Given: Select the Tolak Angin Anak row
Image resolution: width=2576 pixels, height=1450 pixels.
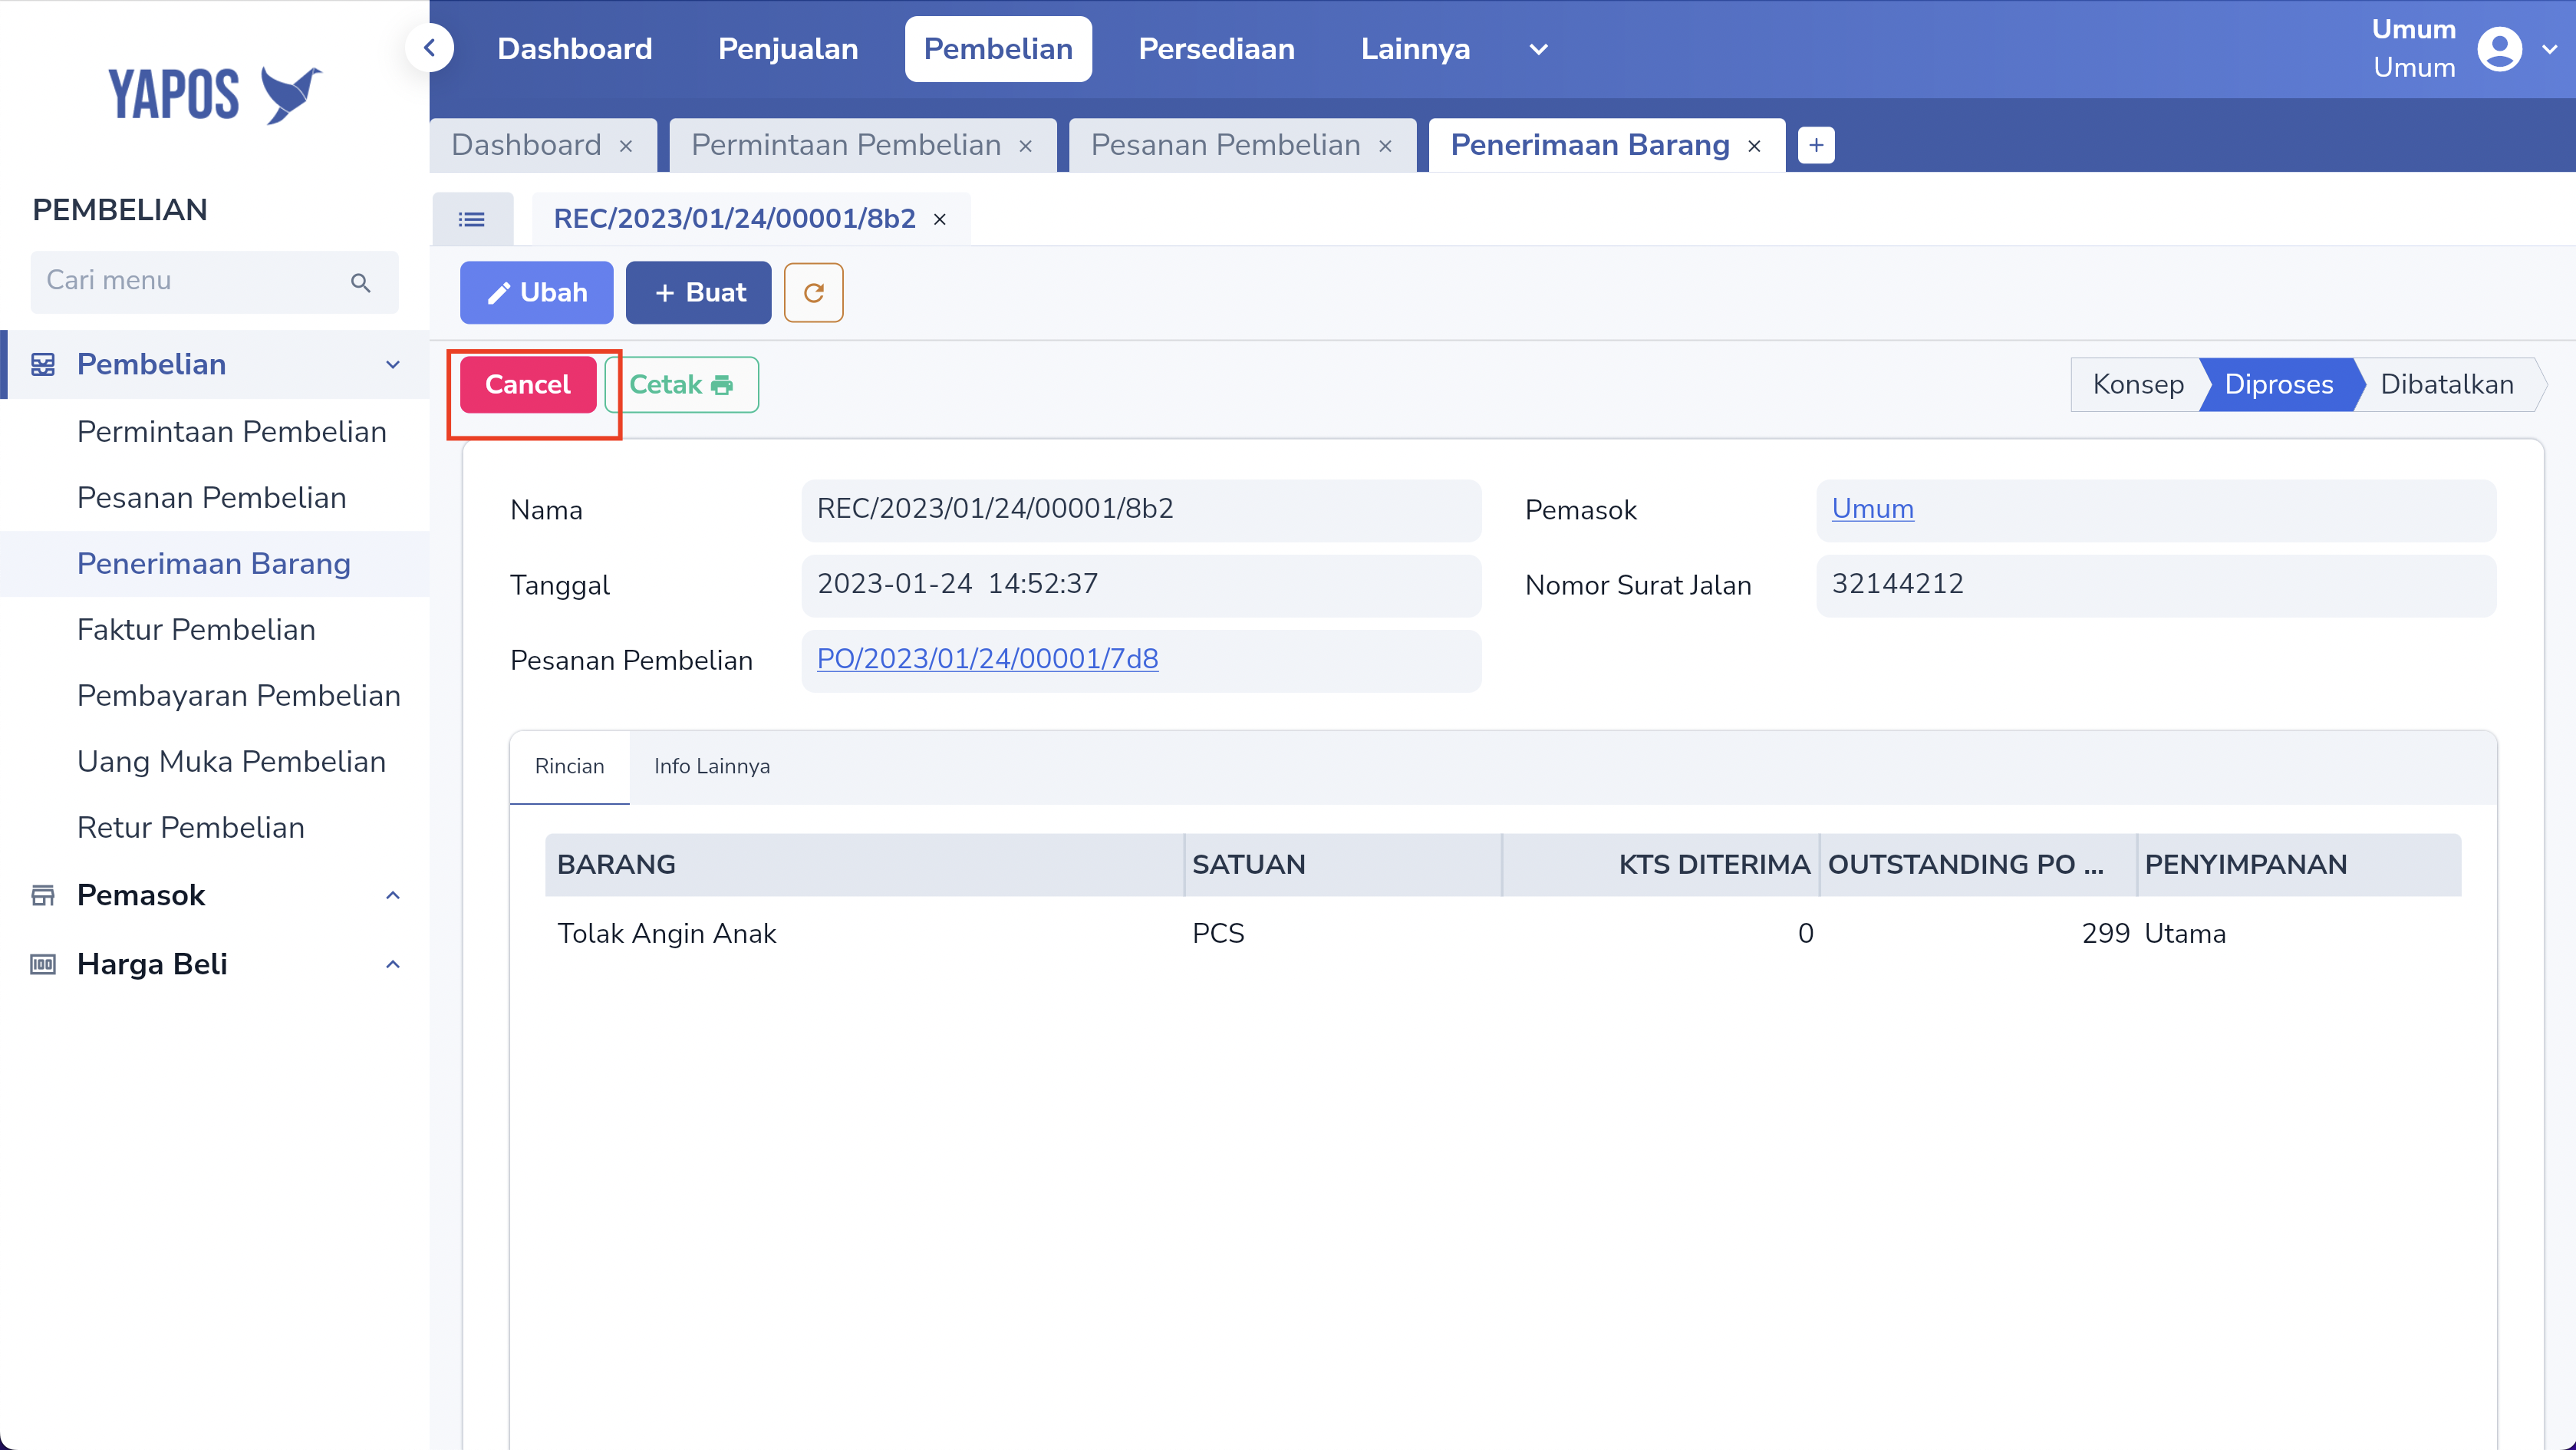Looking at the screenshot, I should tap(1503, 934).
